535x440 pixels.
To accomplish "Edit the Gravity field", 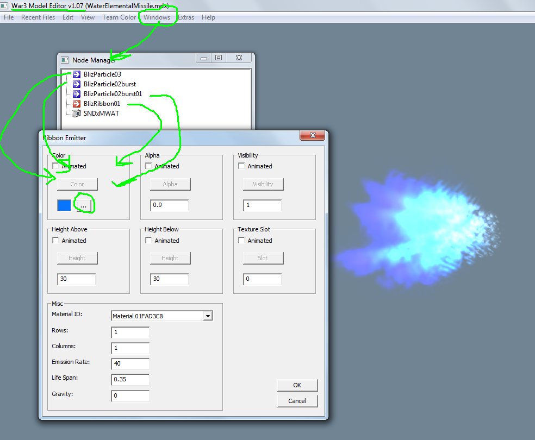I will (130, 395).
